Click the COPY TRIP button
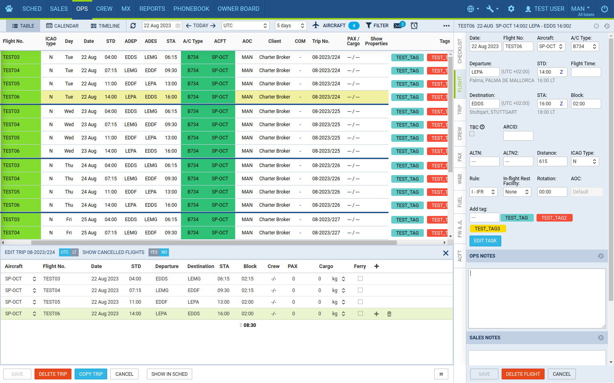 click(91, 374)
